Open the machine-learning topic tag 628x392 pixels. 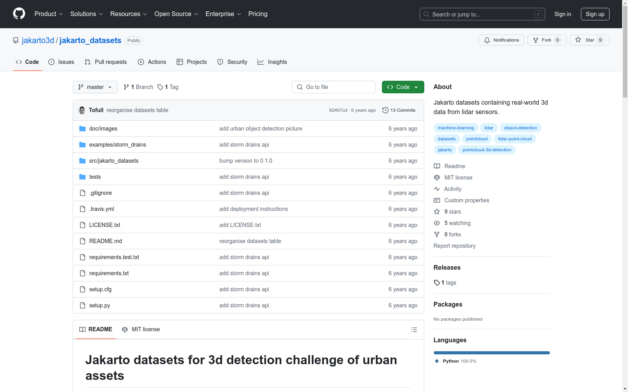[x=456, y=128]
